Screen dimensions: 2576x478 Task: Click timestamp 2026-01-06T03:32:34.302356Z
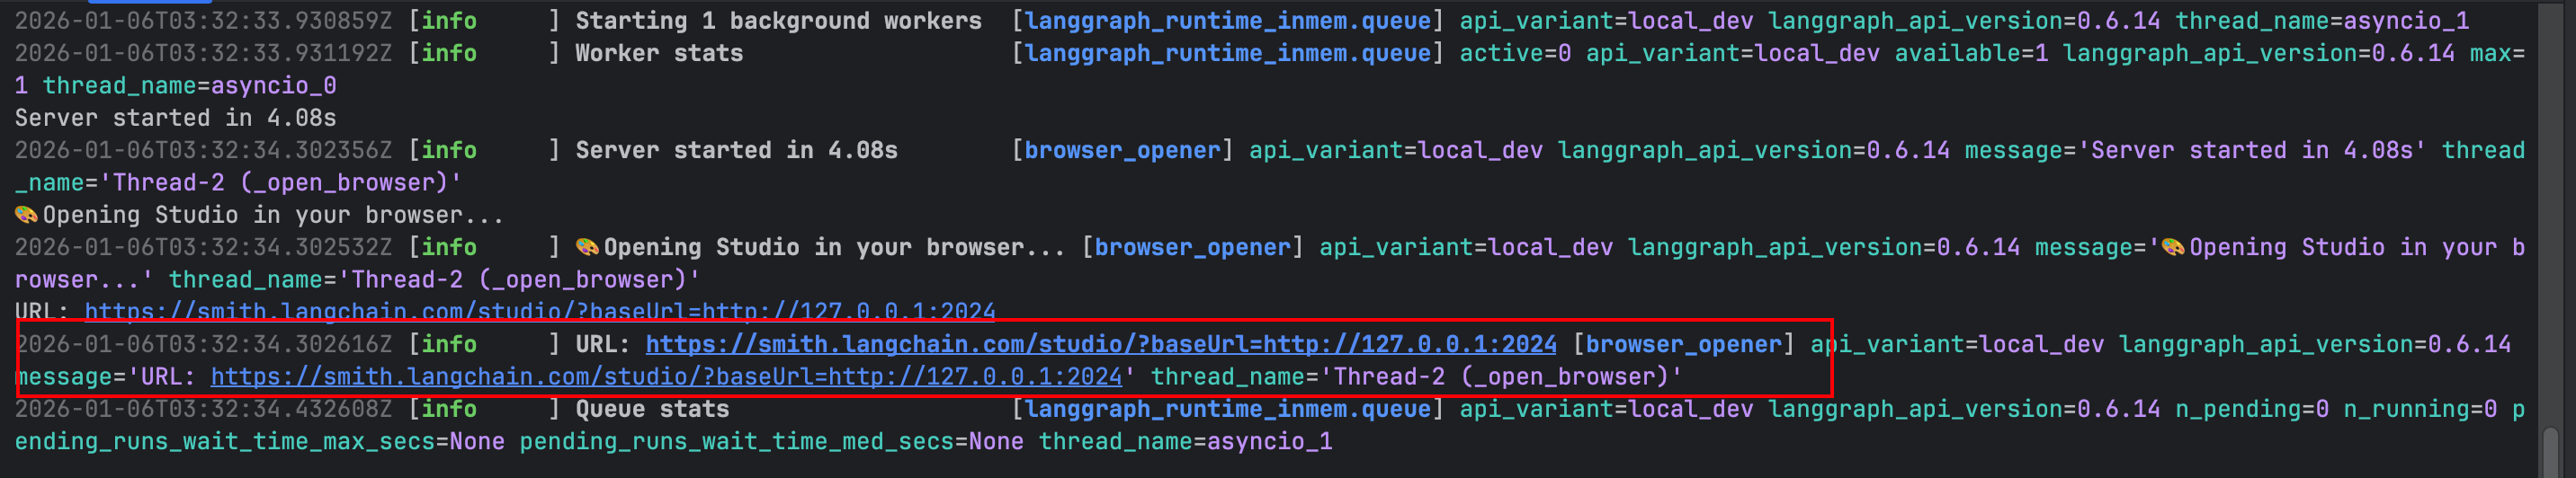(204, 150)
